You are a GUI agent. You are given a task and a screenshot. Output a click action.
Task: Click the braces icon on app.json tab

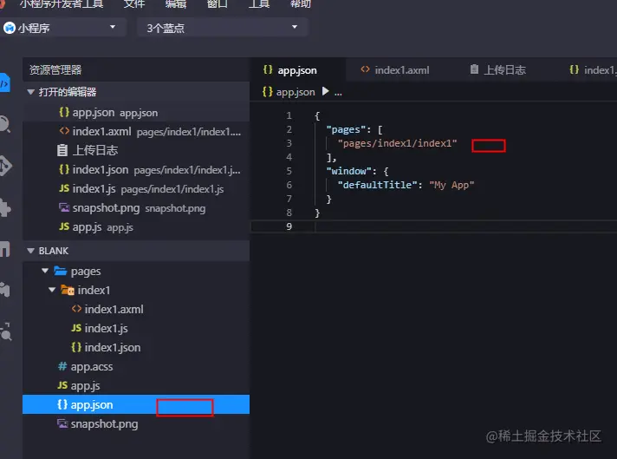268,69
